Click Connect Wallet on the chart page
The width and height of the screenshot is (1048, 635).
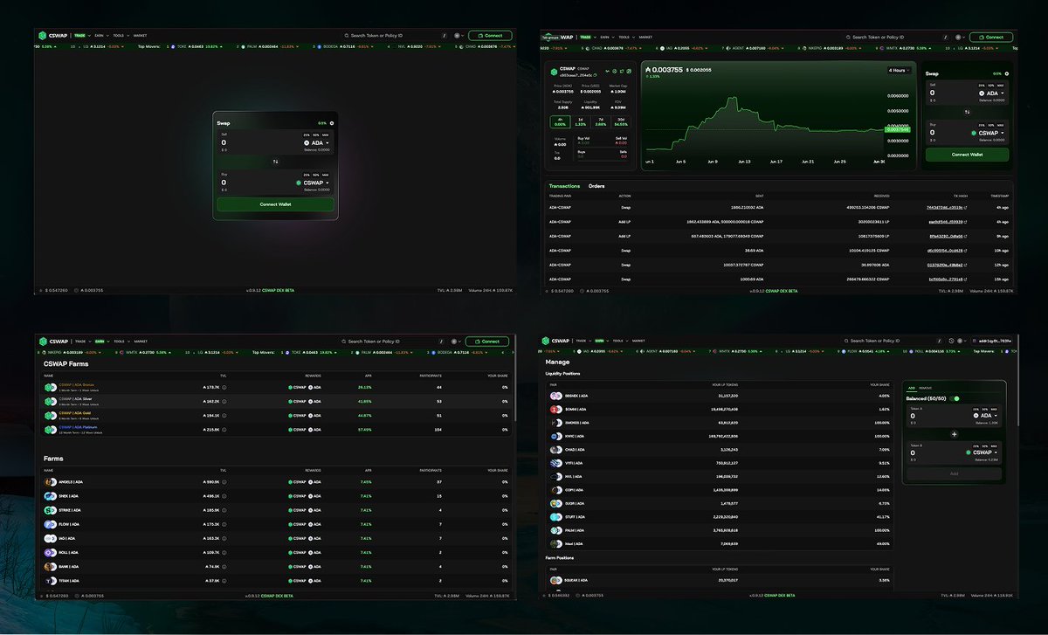click(x=967, y=155)
